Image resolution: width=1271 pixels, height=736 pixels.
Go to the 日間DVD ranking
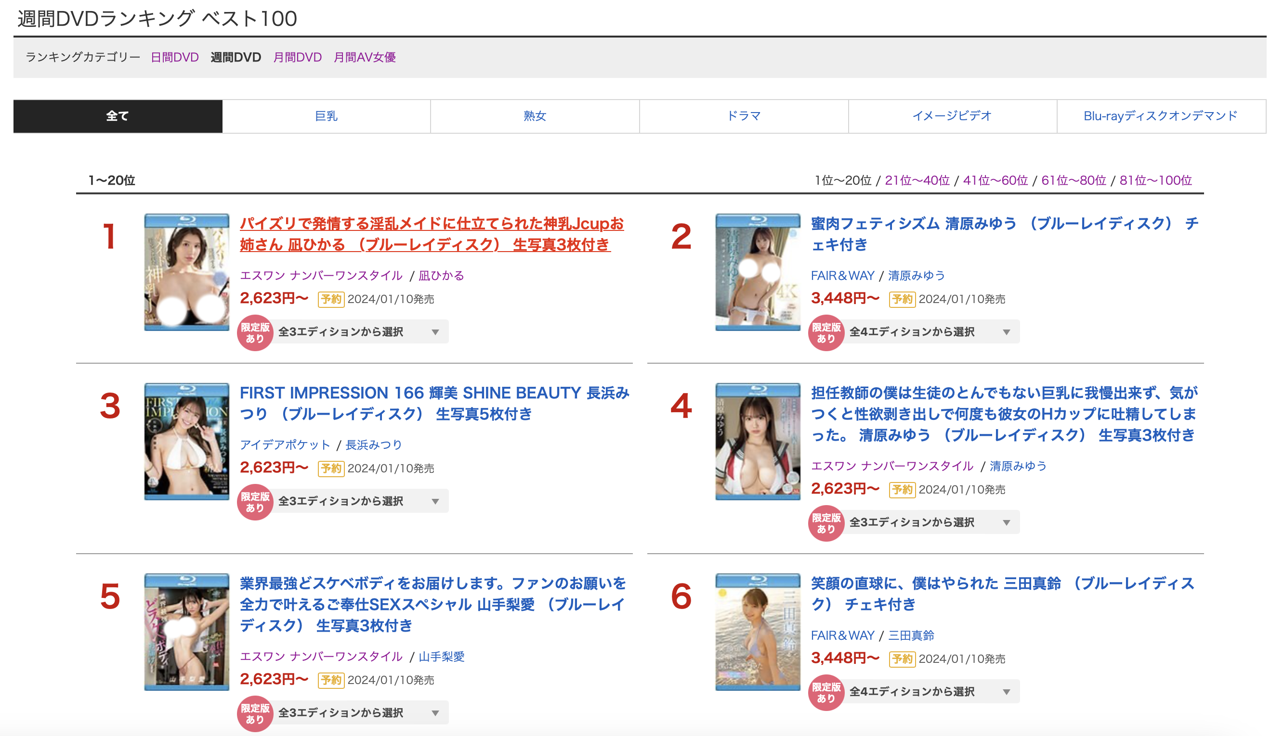(x=174, y=57)
